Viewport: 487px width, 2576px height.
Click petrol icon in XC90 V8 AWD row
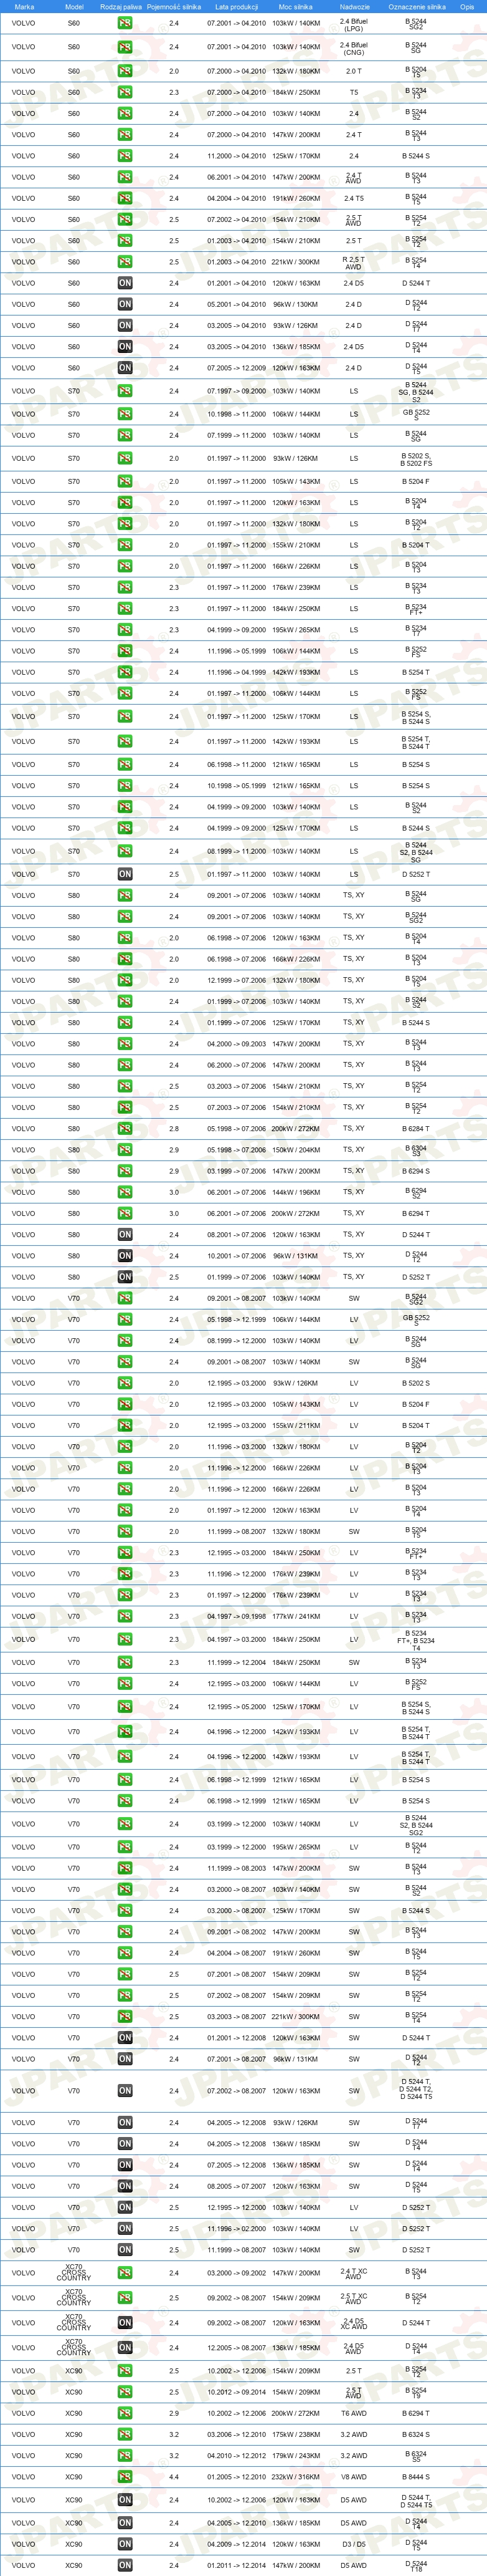click(125, 2477)
